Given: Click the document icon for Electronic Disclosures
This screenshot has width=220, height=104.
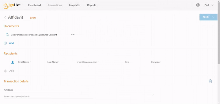Looking at the screenshot, I should (7, 35).
